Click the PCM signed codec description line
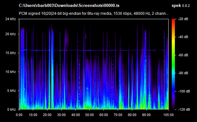197x122 pixels. tap(94, 14)
